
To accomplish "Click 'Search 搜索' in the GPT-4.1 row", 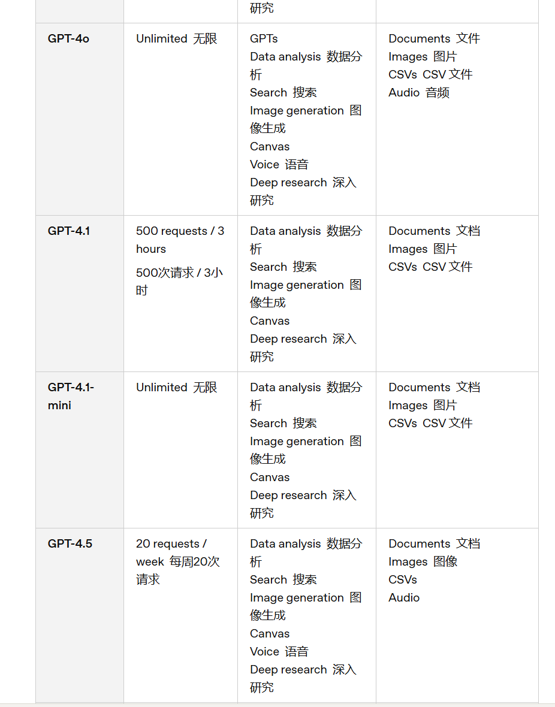I will pos(283,267).
